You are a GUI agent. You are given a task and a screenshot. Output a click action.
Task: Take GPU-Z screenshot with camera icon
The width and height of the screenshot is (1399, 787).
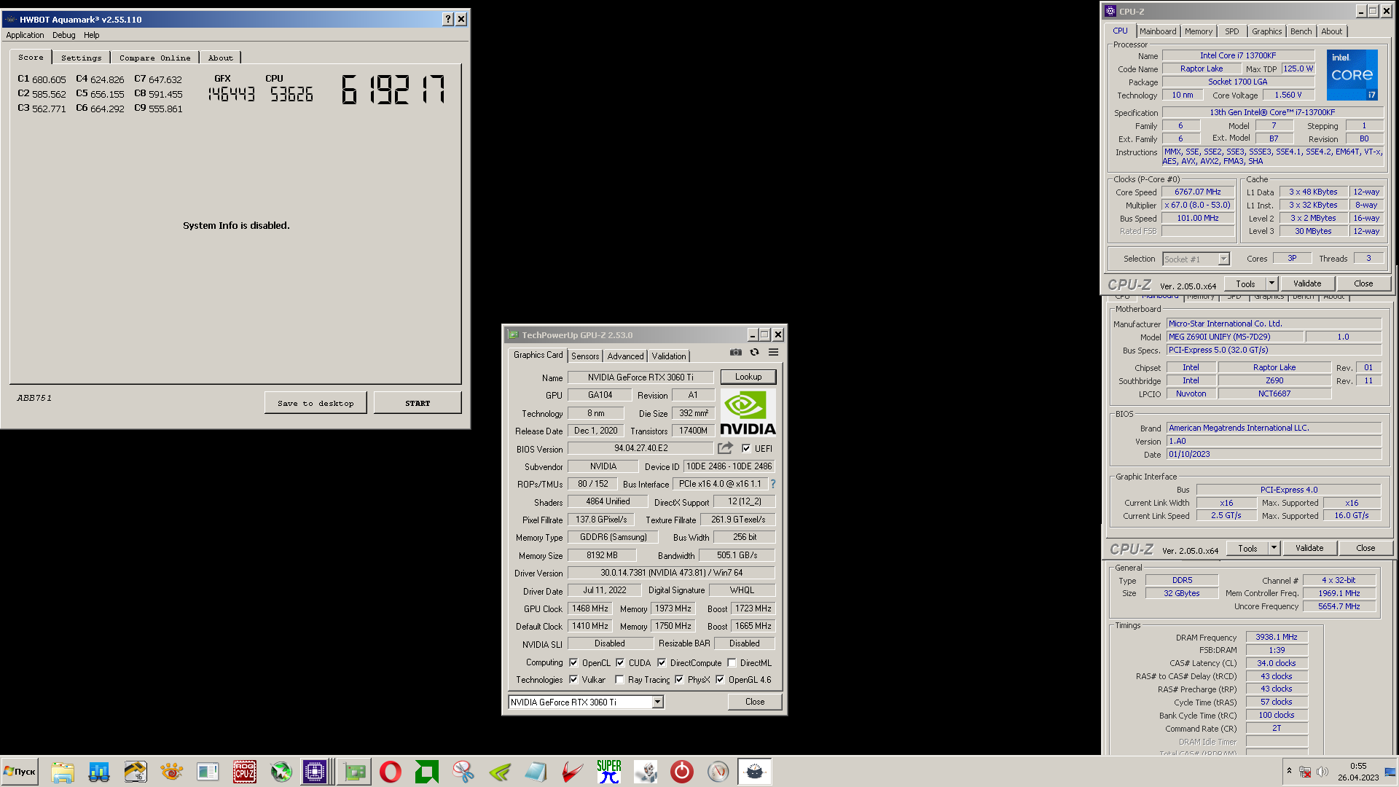(736, 353)
